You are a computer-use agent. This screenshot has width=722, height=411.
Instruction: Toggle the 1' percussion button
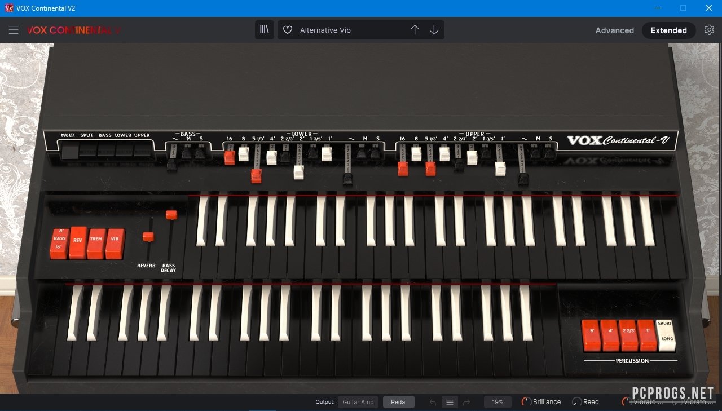coord(647,335)
